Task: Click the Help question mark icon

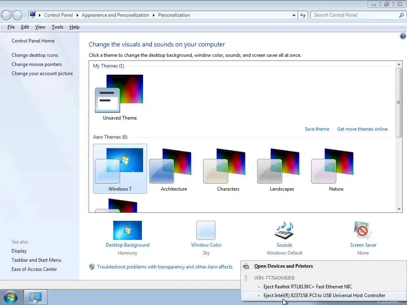Action: 403,36
